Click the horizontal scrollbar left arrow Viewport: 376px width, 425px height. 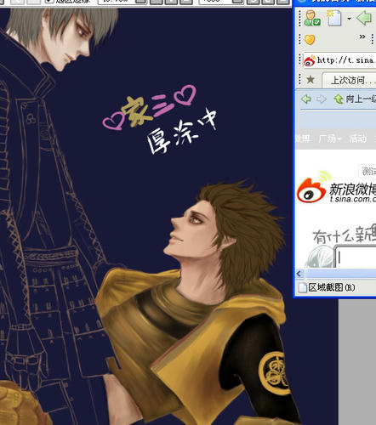(299, 274)
